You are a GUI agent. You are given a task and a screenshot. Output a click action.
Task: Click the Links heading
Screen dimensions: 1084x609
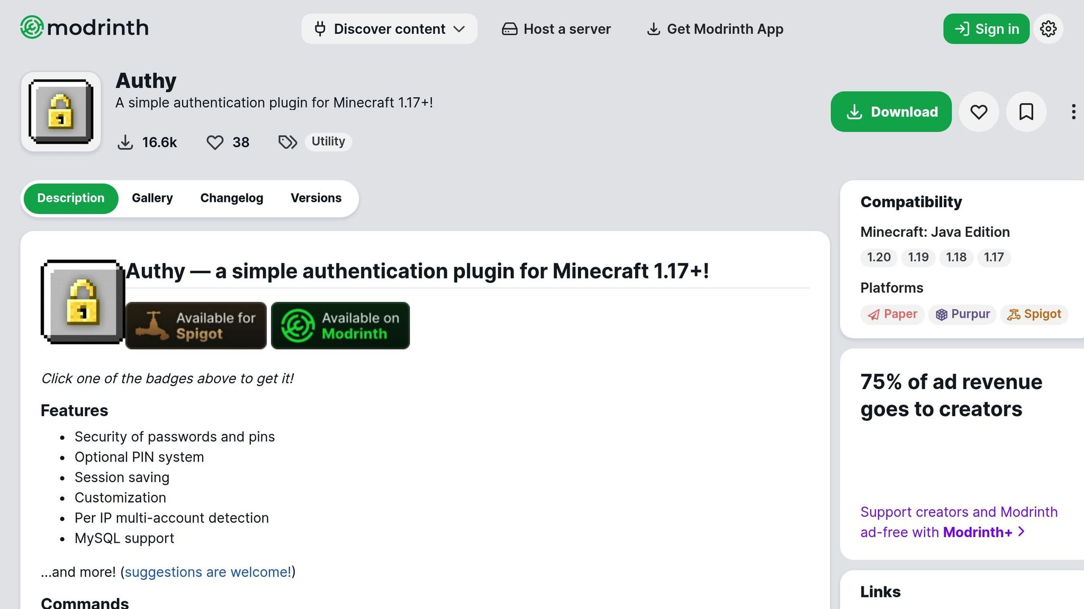[880, 592]
